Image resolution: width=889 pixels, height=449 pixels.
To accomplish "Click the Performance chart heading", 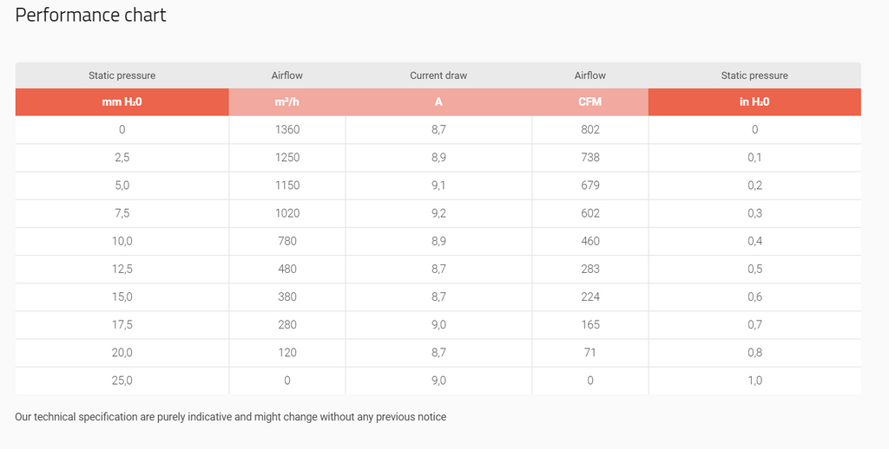I will [90, 16].
